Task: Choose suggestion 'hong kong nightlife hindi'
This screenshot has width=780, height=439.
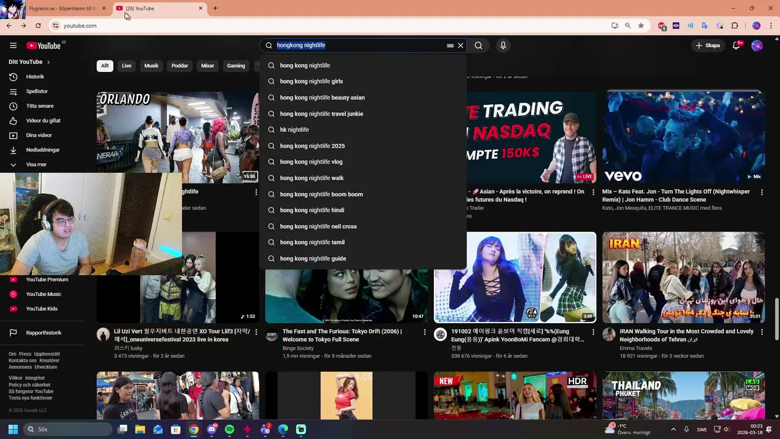Action: point(363,210)
